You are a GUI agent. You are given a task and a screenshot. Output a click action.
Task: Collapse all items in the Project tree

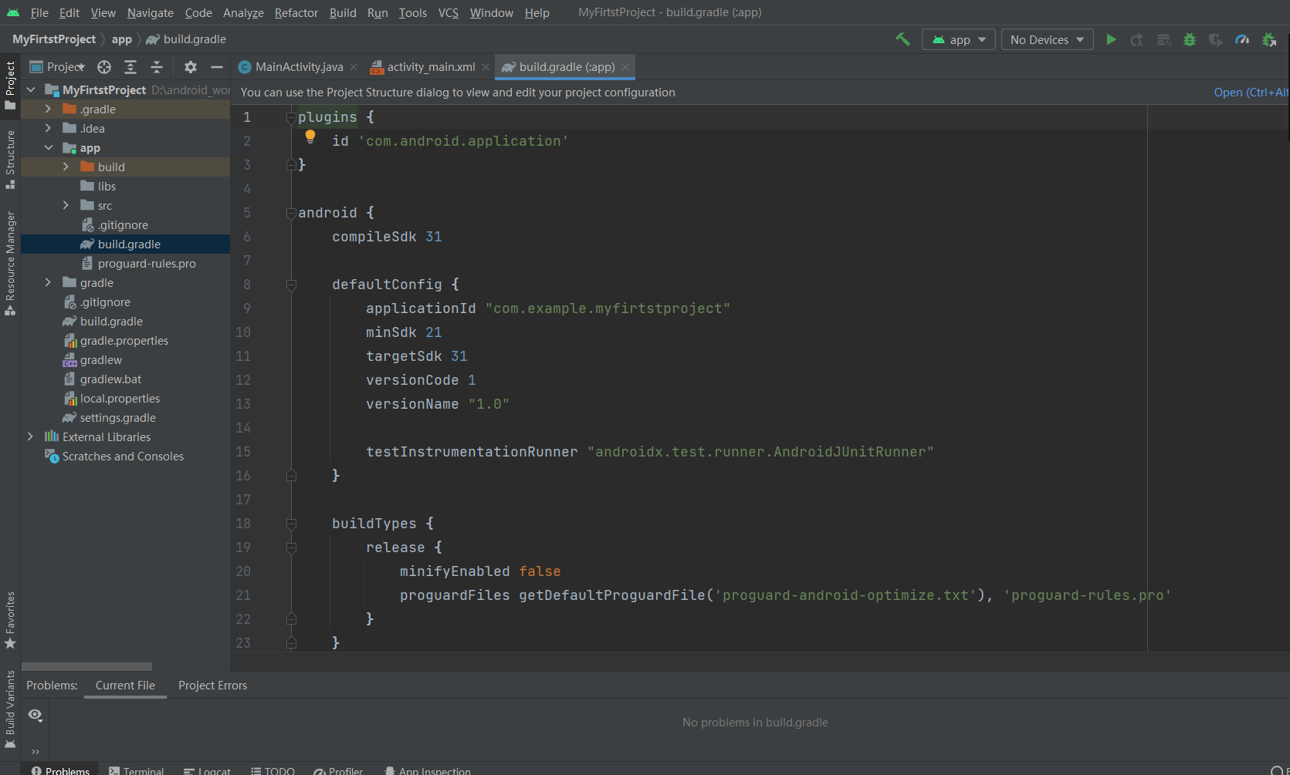click(x=157, y=67)
